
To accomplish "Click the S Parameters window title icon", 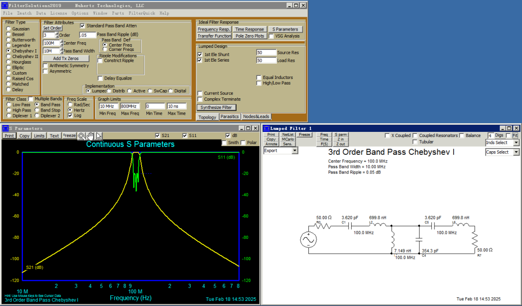I will [5, 128].
